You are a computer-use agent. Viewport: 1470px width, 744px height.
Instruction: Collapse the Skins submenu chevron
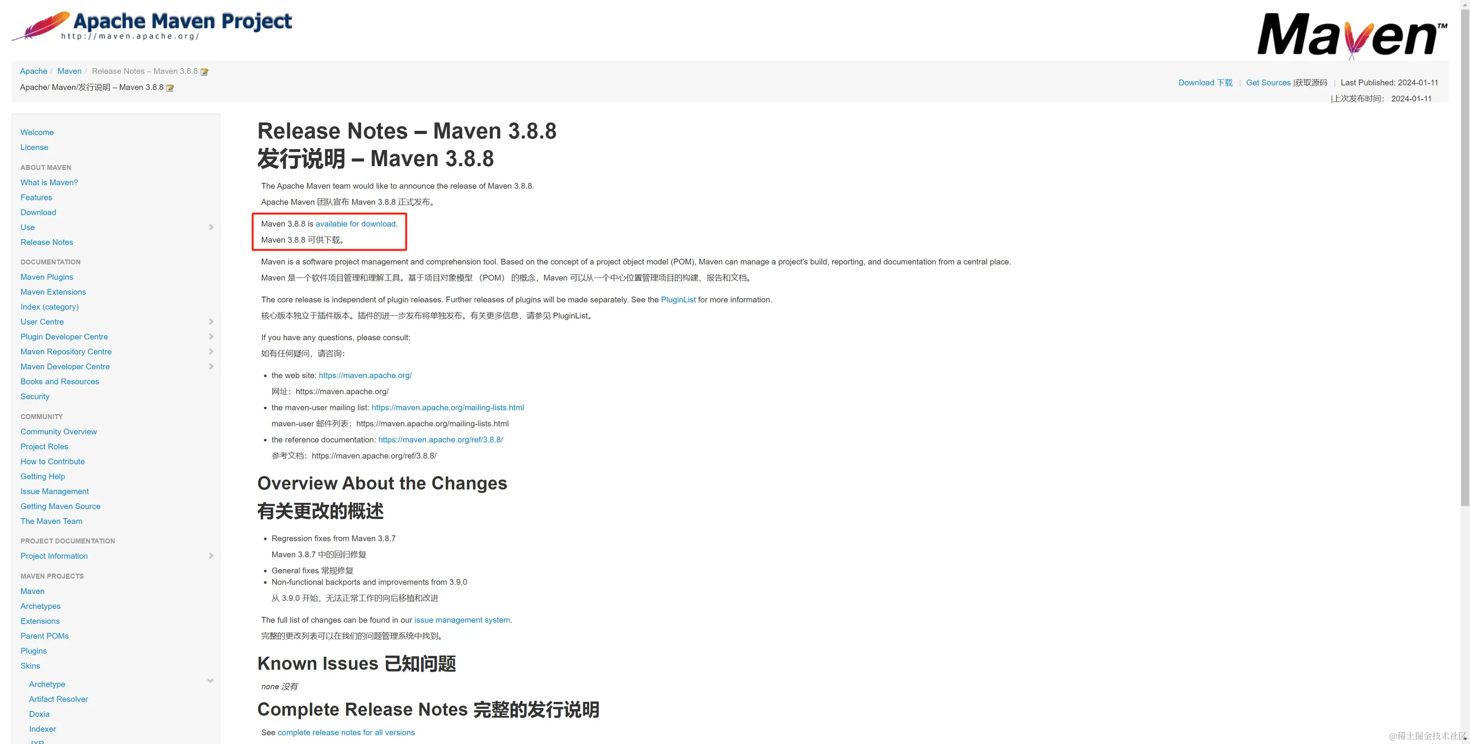pyautogui.click(x=210, y=681)
